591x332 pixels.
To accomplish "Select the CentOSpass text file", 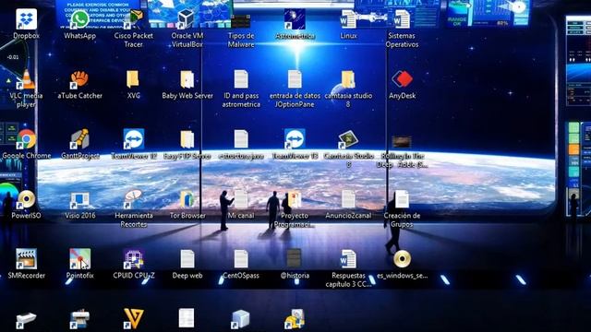I will tap(241, 264).
